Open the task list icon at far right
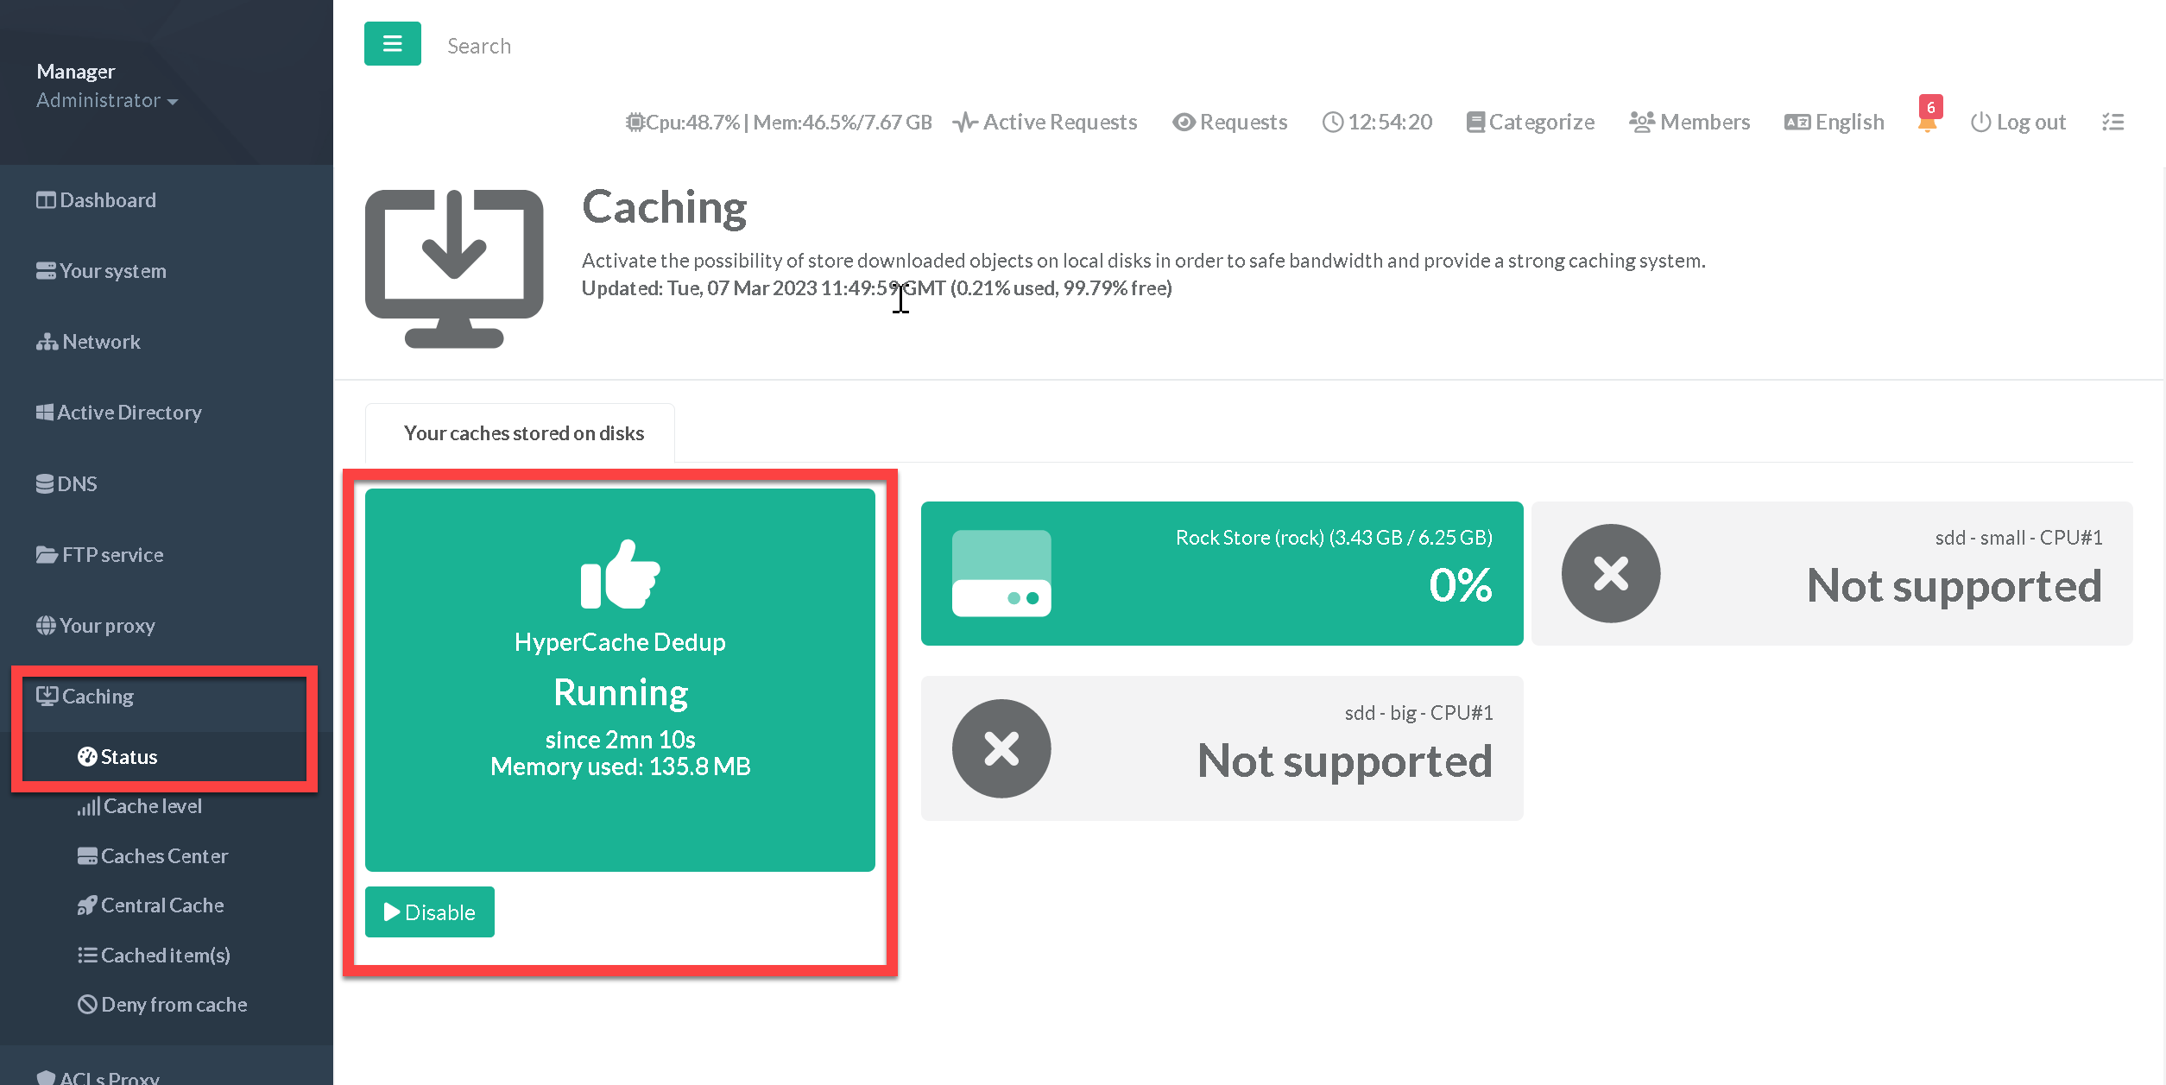This screenshot has width=2166, height=1085. click(x=2112, y=123)
